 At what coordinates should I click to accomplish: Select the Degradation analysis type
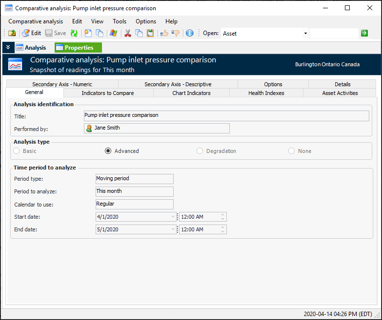[x=200, y=151]
